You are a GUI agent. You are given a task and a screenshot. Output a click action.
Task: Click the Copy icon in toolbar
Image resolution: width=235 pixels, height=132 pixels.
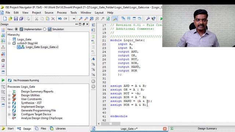[42, 19]
